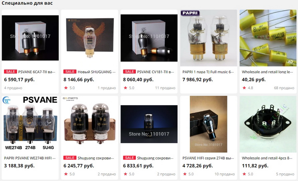This screenshot has width=298, height=181.
Task: Click the SALE badge on 6 833,61 руб. item
Action: (x=130, y=158)
